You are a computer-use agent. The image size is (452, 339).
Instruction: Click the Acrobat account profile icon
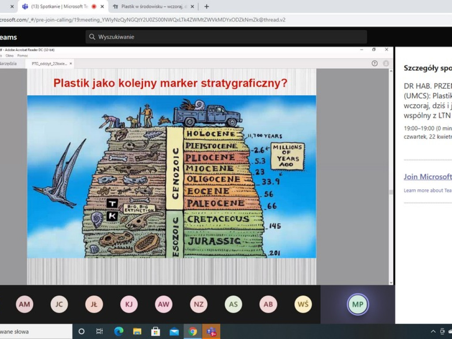(x=386, y=64)
